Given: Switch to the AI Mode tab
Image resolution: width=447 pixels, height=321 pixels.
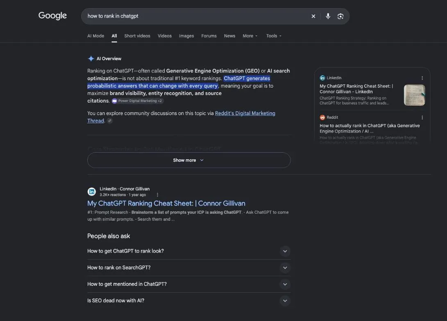Looking at the screenshot, I should tap(95, 36).
